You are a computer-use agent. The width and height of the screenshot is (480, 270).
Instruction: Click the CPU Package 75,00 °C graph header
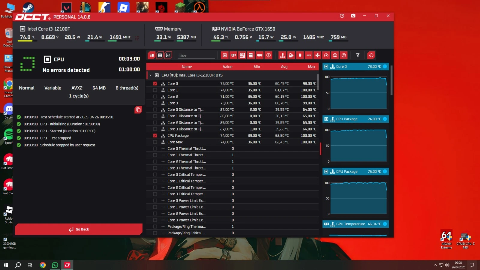(355, 172)
